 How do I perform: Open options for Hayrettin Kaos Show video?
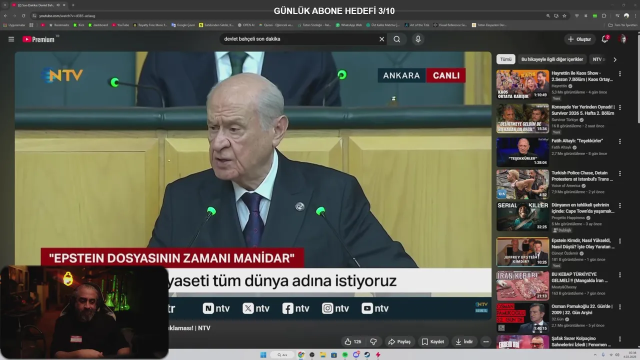[x=620, y=73]
